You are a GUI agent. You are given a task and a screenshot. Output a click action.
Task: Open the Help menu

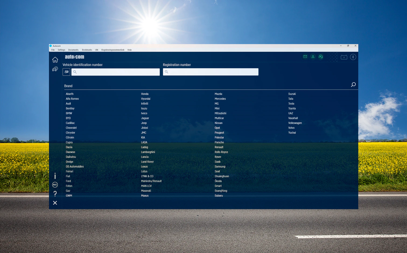[129, 50]
